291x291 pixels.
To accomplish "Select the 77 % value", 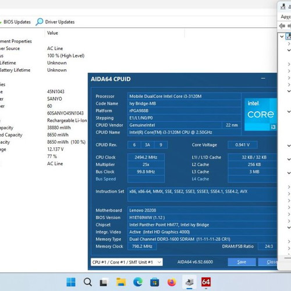I will 52,157.
